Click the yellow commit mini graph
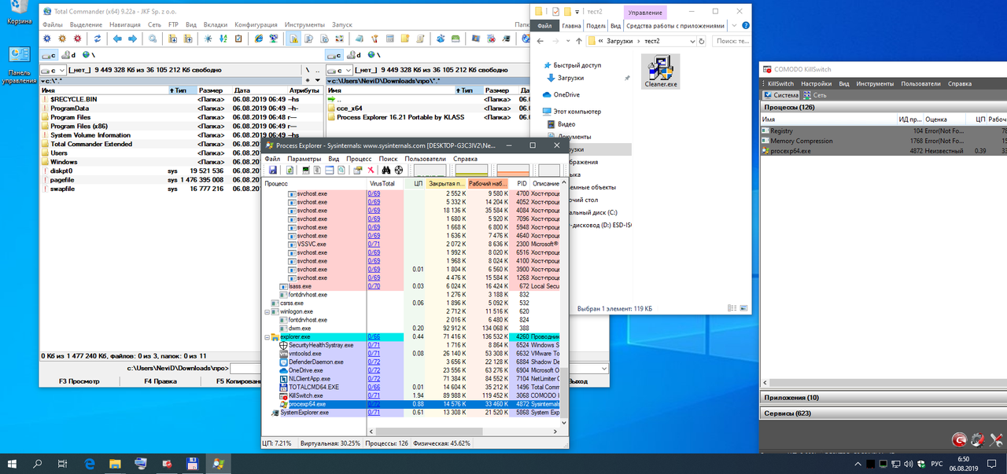 pyautogui.click(x=471, y=170)
